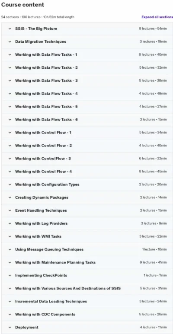Click the chevron icon beside Working with WMI Tasks
Image resolution: width=173 pixels, height=334 pixels.
click(x=10, y=237)
